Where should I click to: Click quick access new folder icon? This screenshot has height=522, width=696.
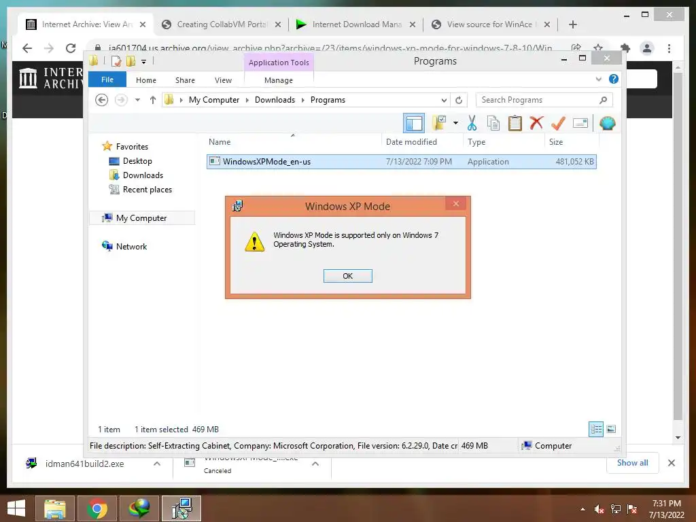coord(130,61)
